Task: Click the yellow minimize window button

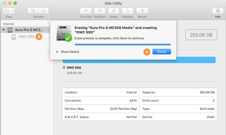Action: pos(10,3)
